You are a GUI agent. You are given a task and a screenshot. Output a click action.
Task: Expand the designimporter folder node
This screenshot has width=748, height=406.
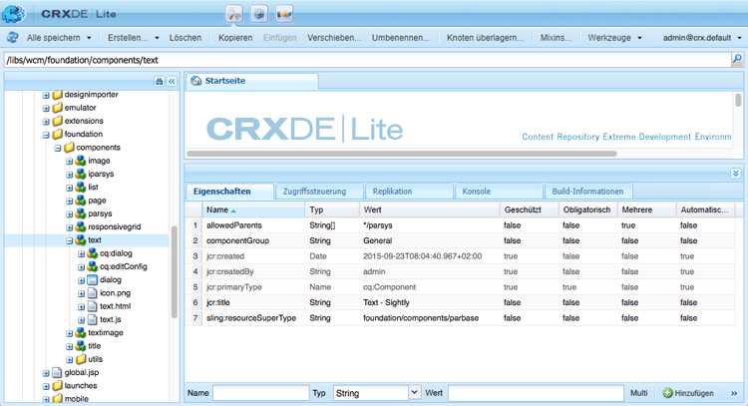pos(46,95)
